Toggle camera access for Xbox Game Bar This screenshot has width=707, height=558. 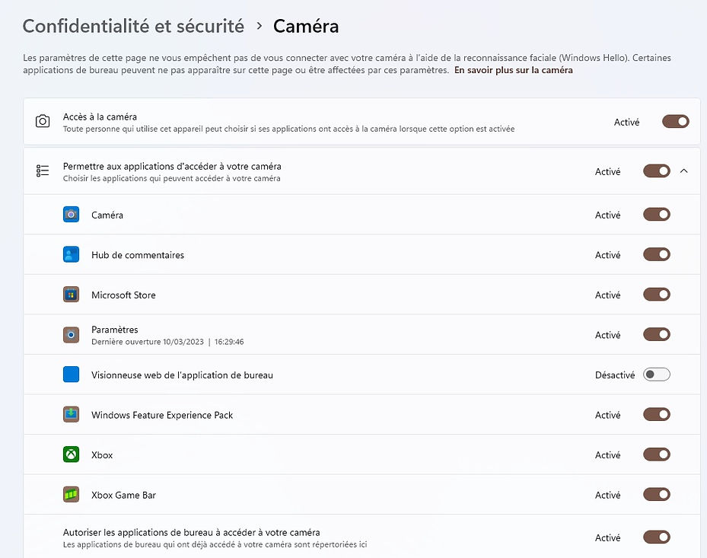[656, 495]
